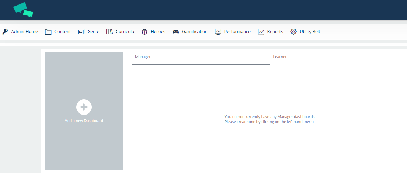
Task: Click the line graph Reports icon
Action: tap(261, 32)
